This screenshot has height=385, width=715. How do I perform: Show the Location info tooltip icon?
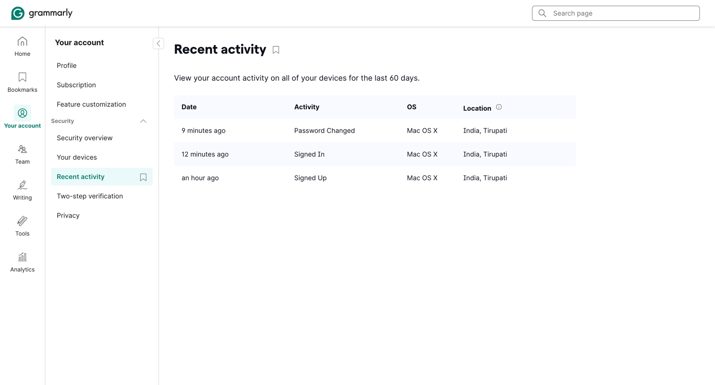(x=499, y=107)
